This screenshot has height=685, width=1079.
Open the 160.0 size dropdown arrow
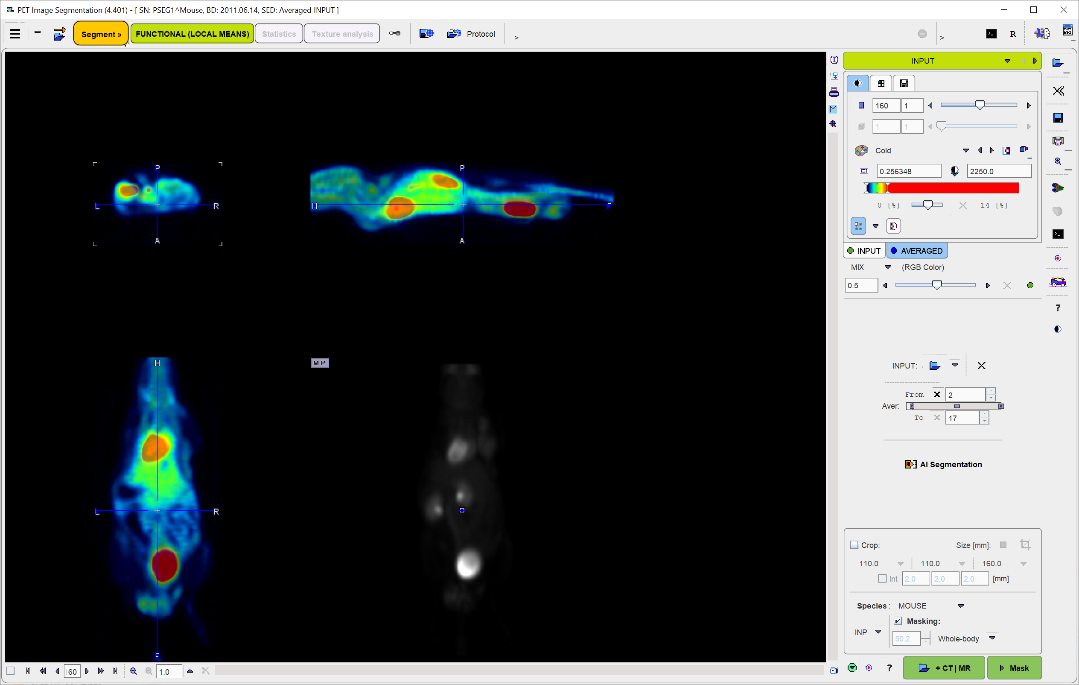point(1024,564)
